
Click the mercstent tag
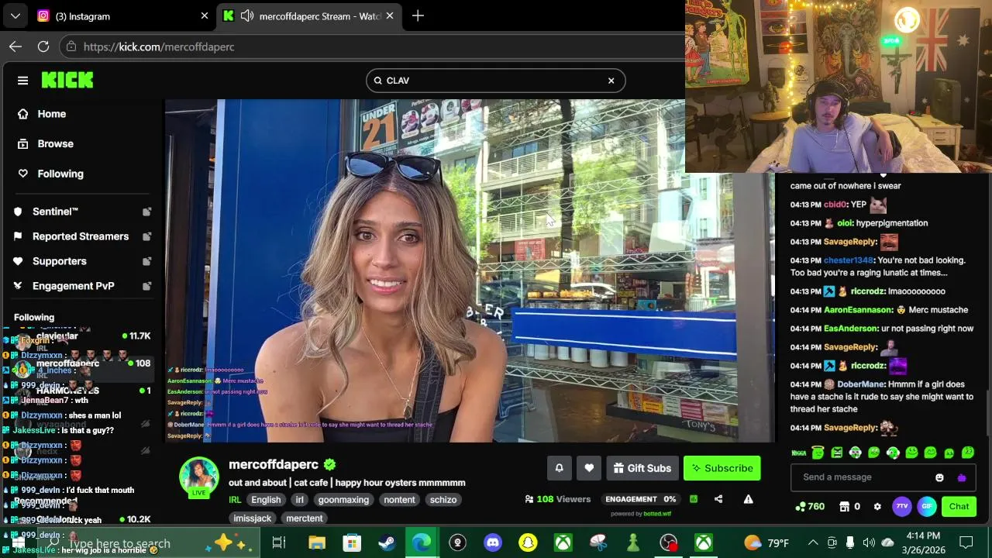tap(304, 518)
